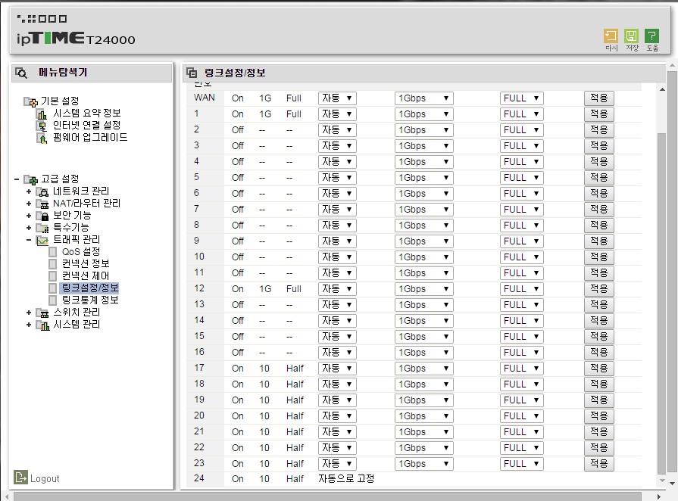Open the WAN port 자동 mode dropdown
The height and width of the screenshot is (501, 678).
point(337,98)
